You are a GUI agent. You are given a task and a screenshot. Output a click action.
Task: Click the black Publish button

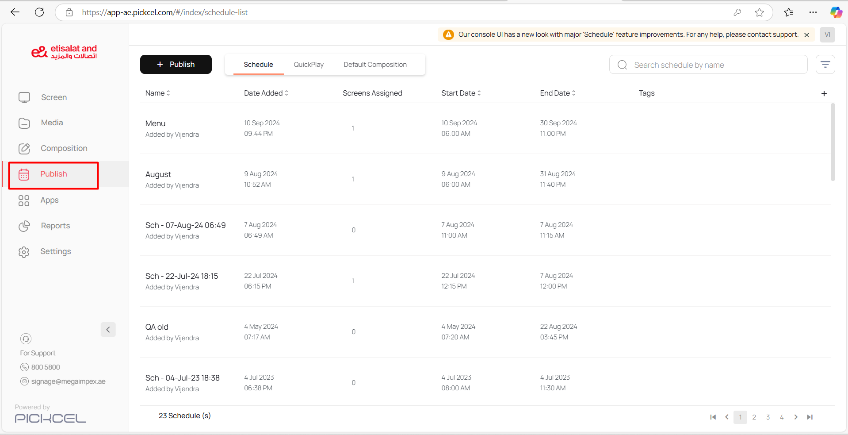176,65
